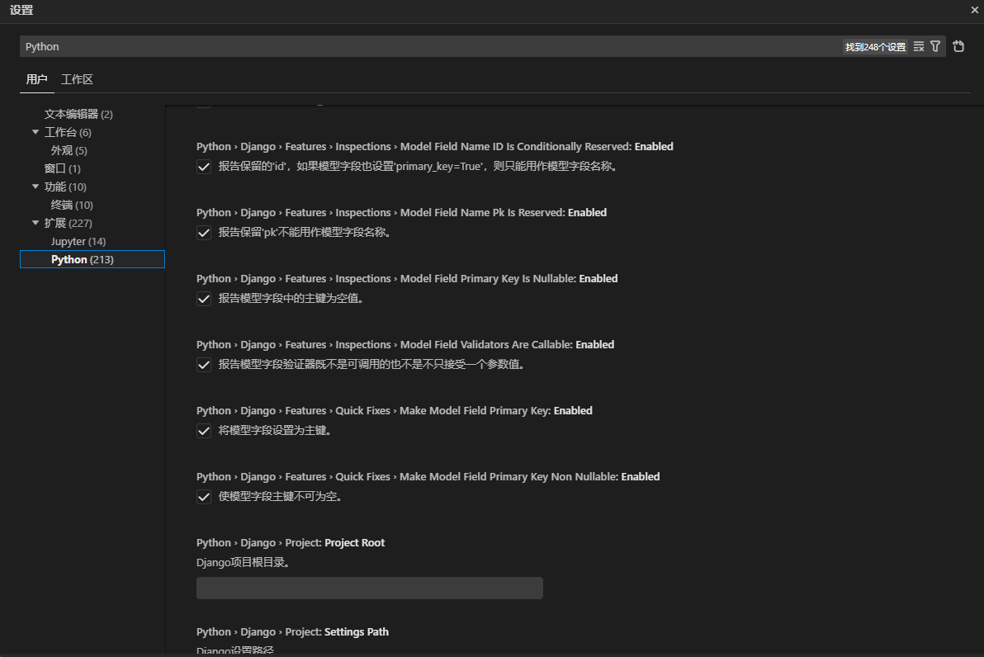984x657 pixels.
Task: Click the 报告保留'pk'不能用作模型字段名称 description
Action: [x=306, y=232]
